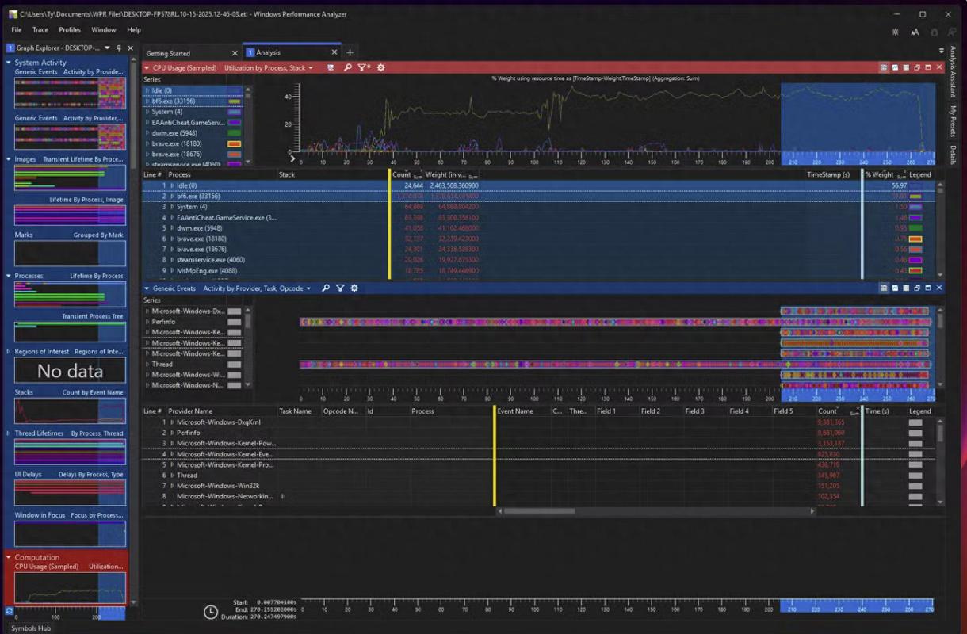
Task: Add a new analysis tab with plus icon
Action: pos(350,52)
